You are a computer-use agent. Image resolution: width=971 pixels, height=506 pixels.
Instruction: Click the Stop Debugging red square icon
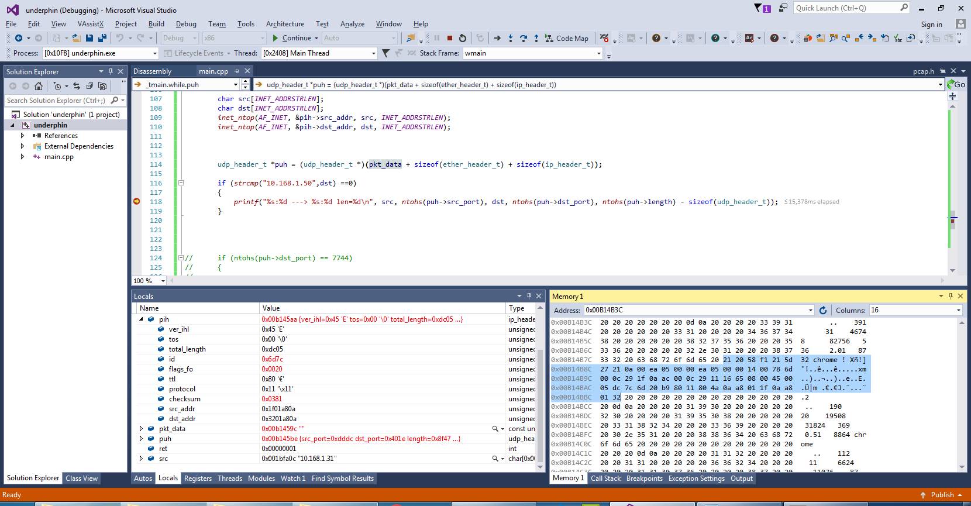pos(449,38)
